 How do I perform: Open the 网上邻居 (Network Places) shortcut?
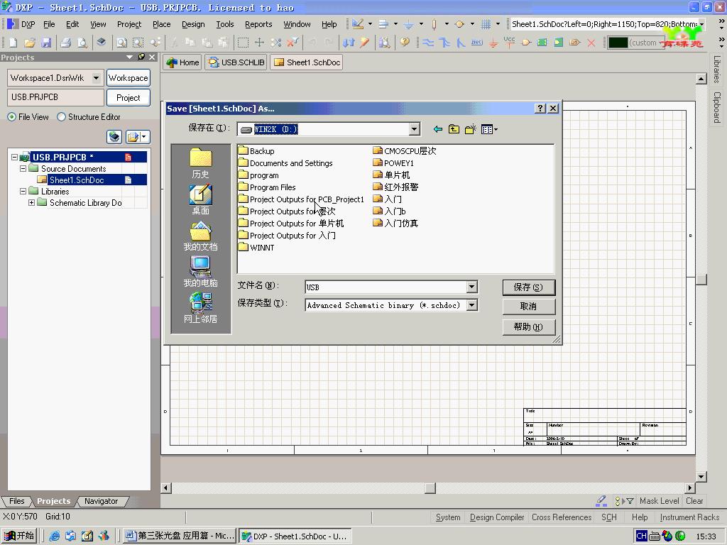200,308
